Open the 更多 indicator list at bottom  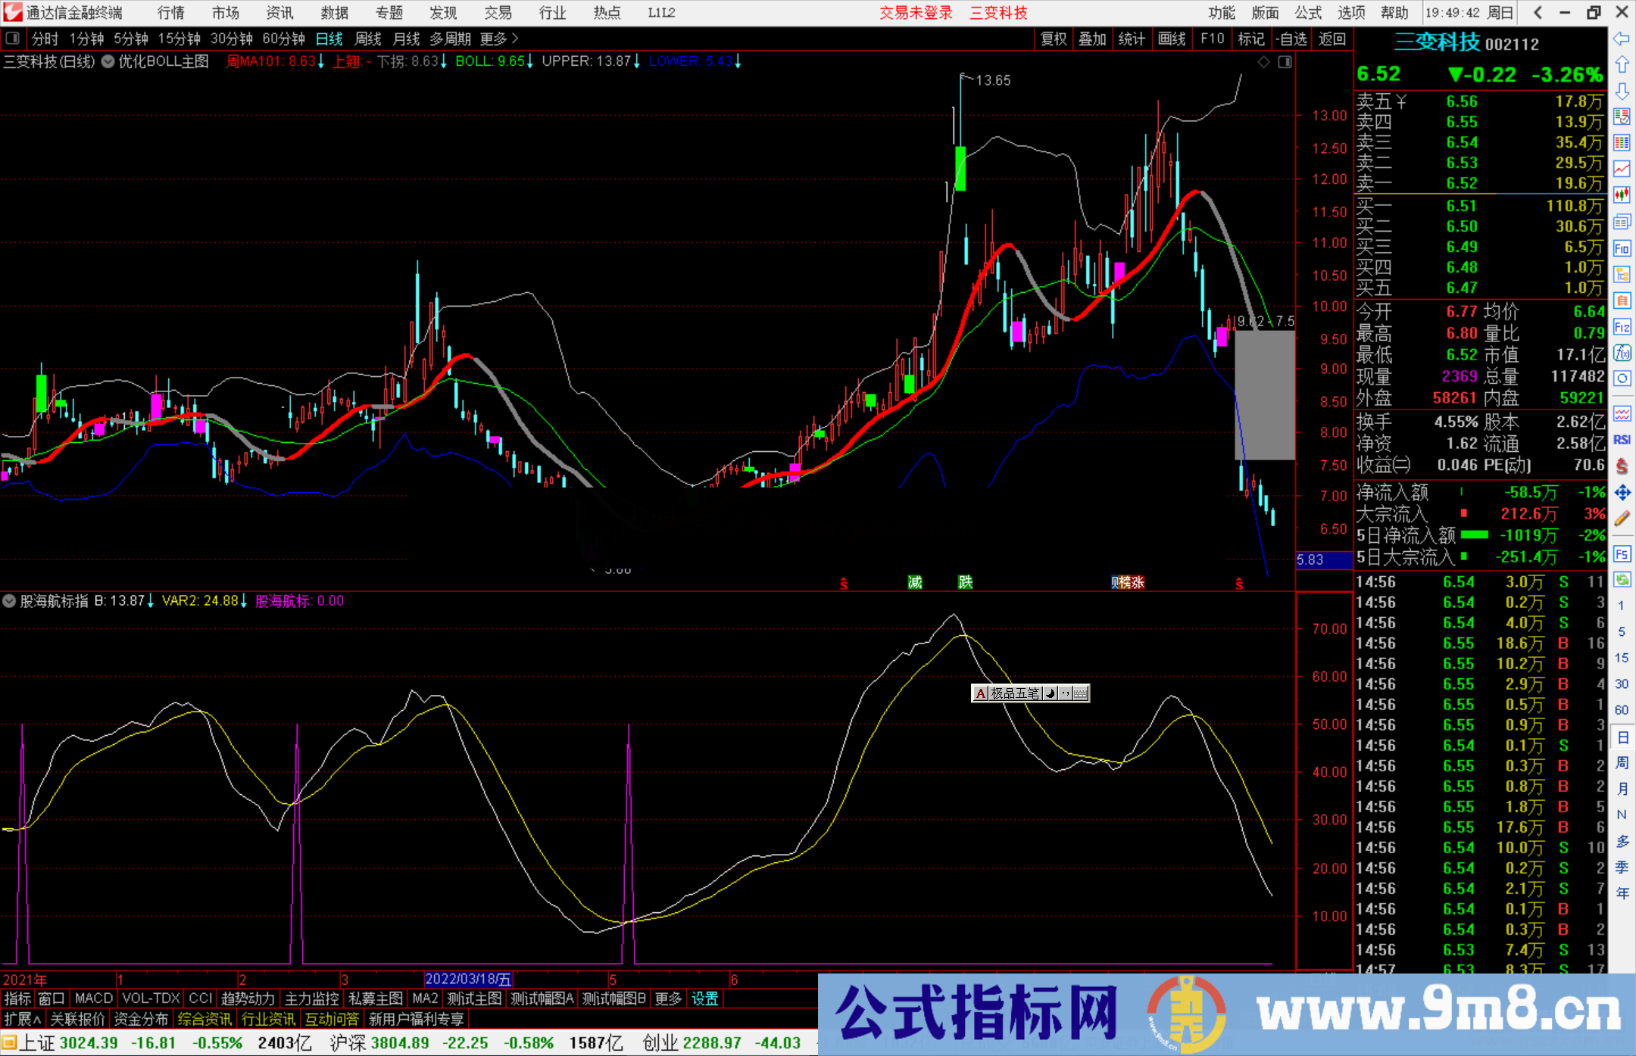point(667,998)
